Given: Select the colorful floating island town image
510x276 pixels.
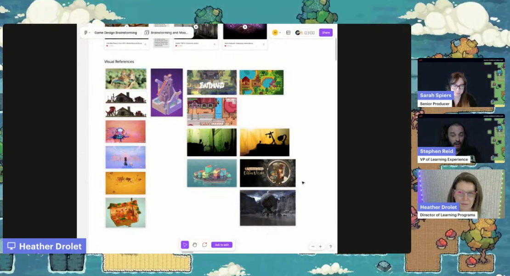Looking at the screenshot, I should 212,173.
